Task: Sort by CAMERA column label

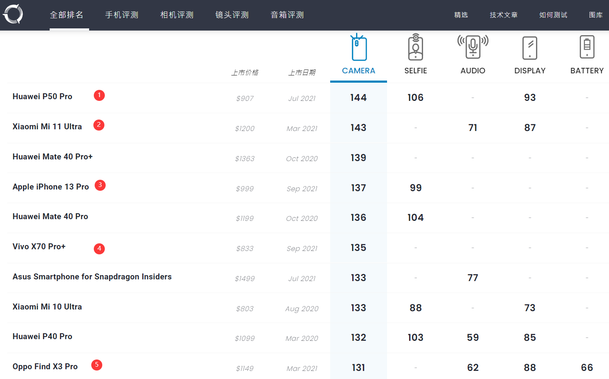Action: 359,71
